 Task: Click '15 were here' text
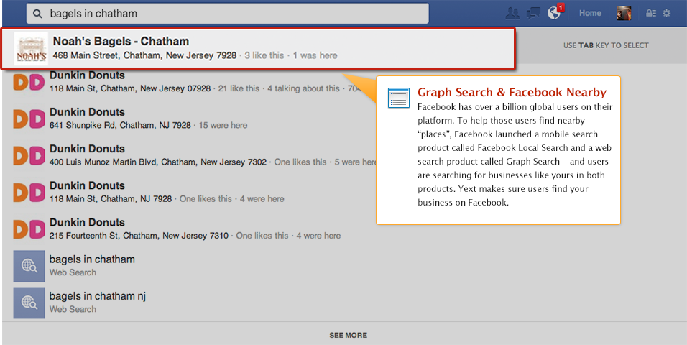(x=223, y=125)
